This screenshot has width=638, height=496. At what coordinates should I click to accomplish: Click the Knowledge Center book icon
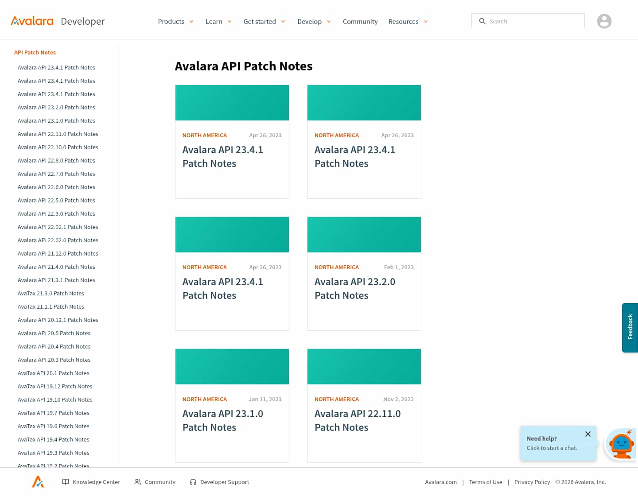66,482
